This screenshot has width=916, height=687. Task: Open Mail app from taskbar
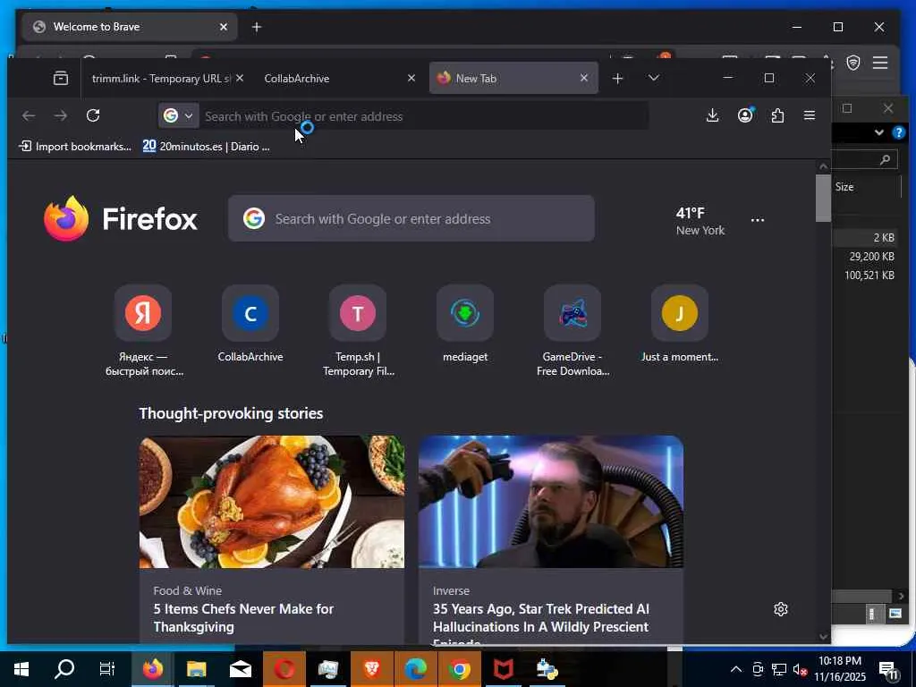click(x=240, y=669)
